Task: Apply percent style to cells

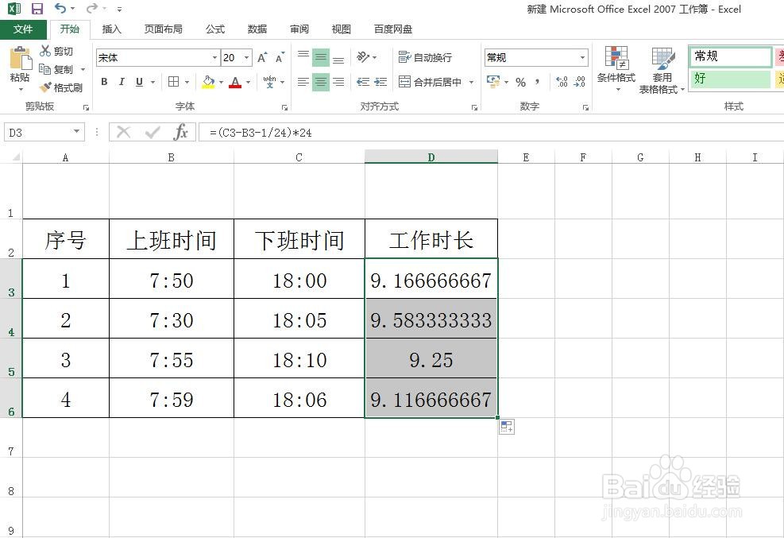Action: click(x=520, y=82)
